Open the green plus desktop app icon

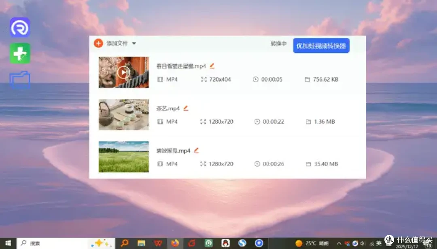point(20,53)
